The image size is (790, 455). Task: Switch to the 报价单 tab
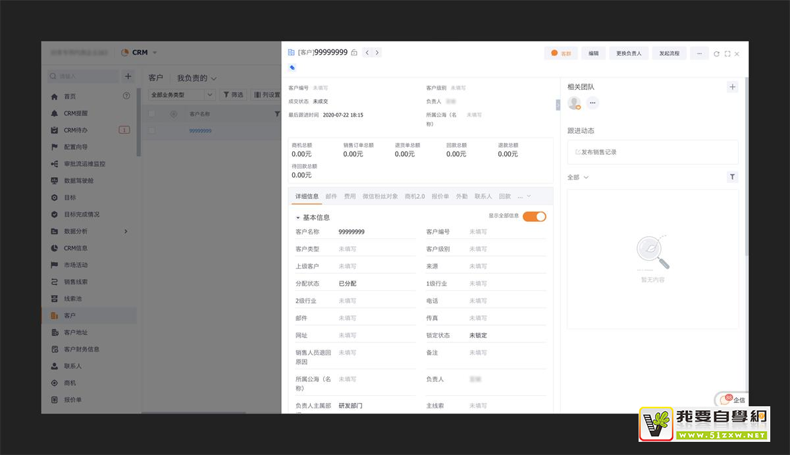coord(440,196)
